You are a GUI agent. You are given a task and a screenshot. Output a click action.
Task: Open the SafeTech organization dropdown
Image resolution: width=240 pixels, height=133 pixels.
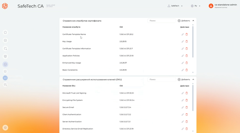click(175, 6)
